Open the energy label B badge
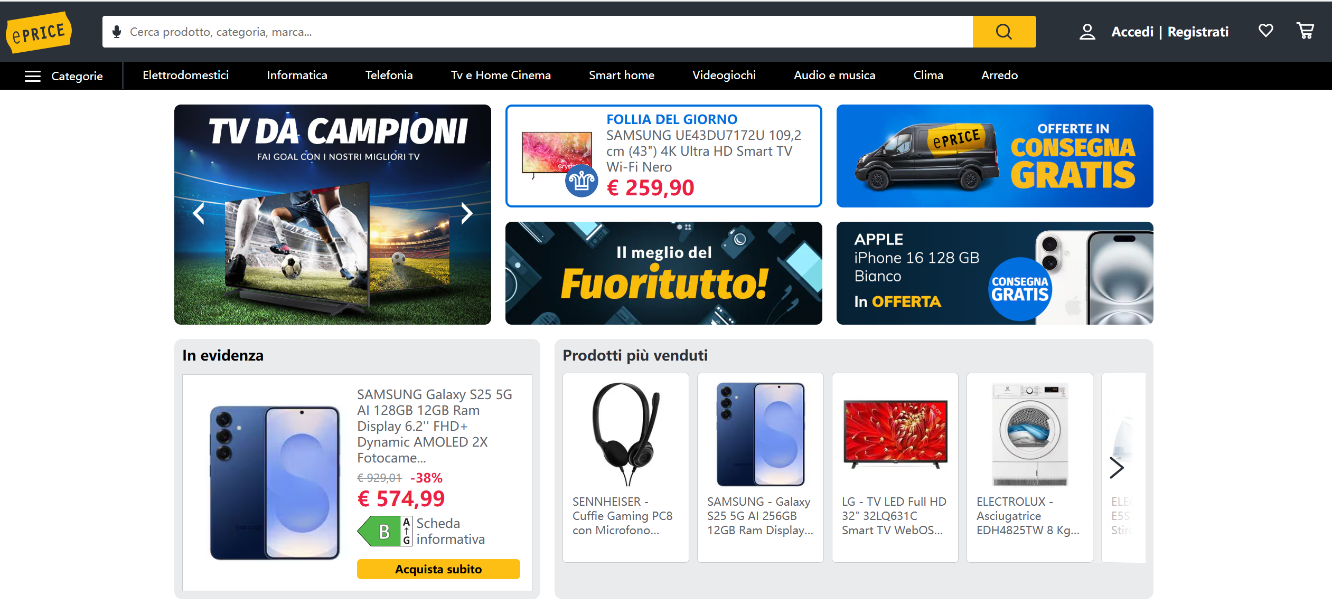1332x605 pixels. tap(384, 531)
